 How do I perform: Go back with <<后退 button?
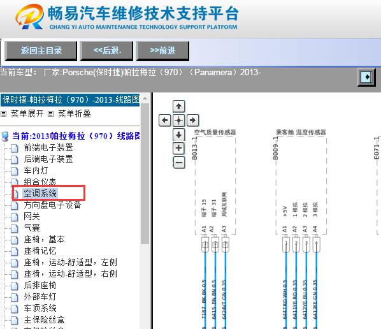click(106, 51)
